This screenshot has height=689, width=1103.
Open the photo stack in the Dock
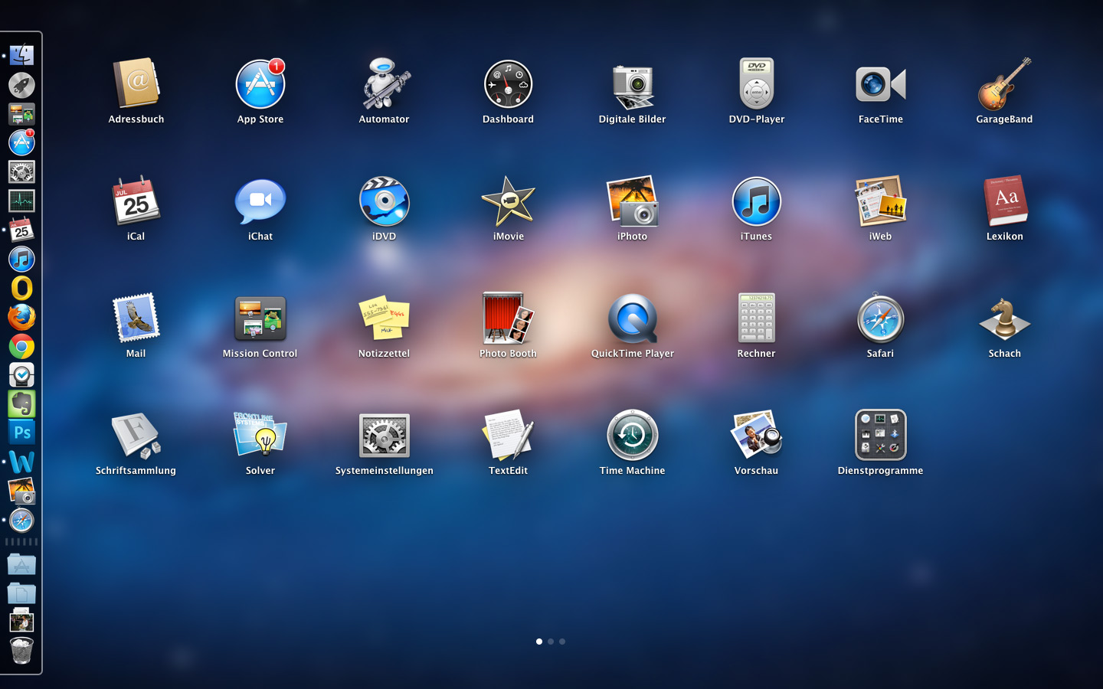pos(21,621)
